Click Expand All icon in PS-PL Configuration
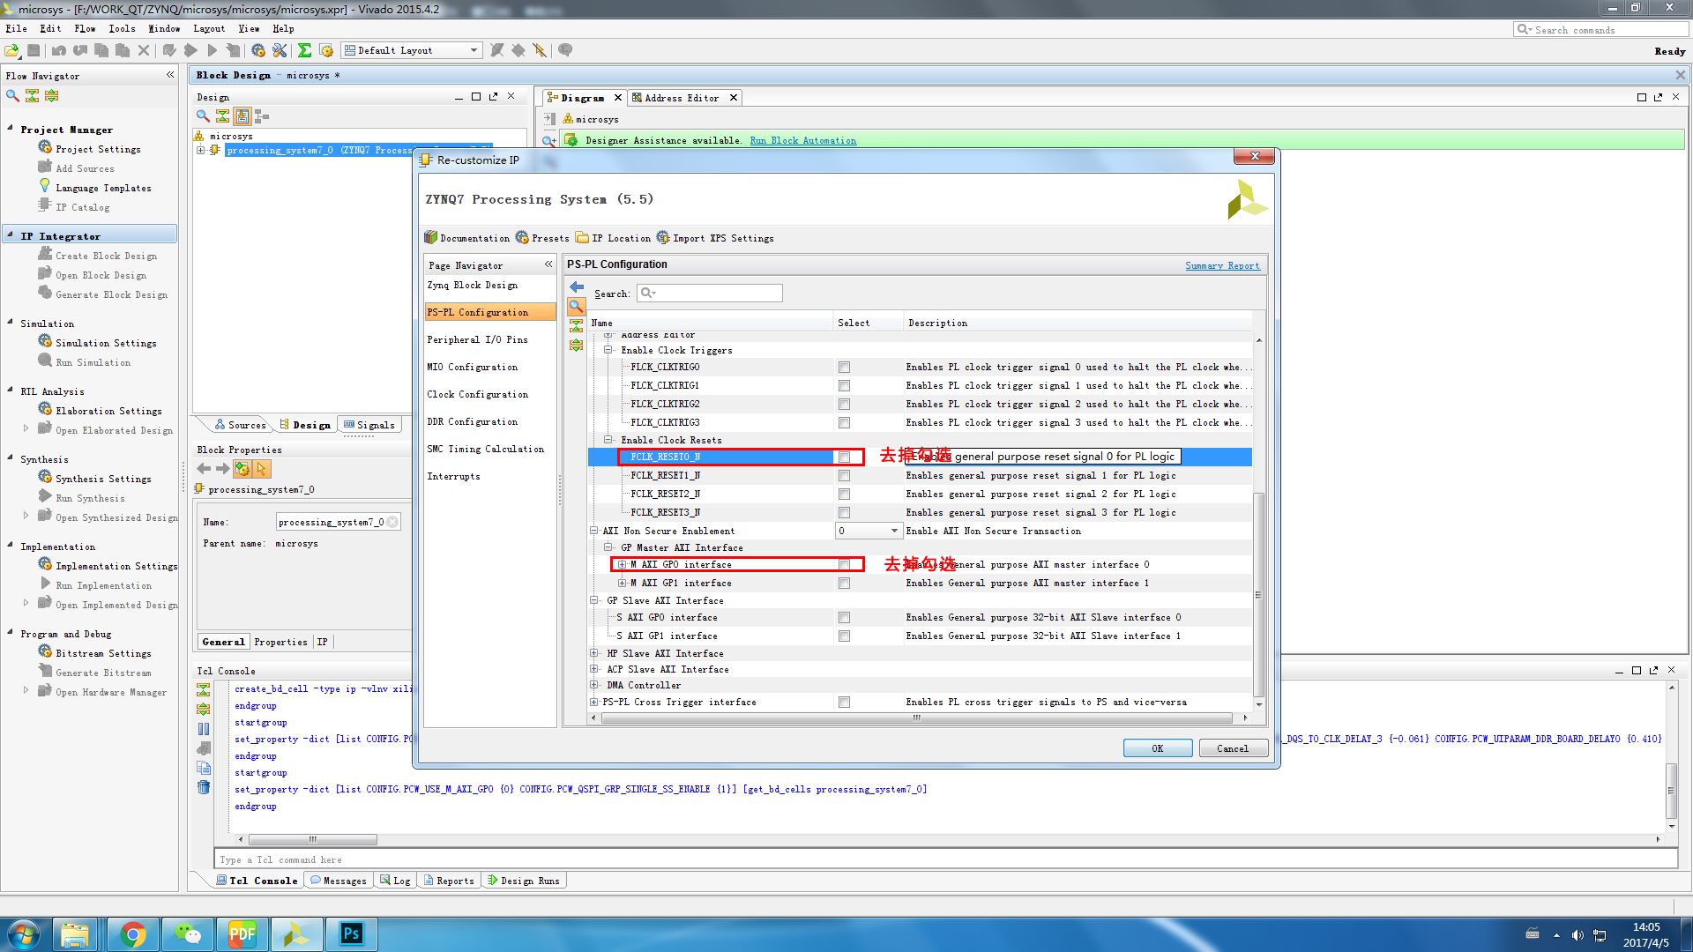The image size is (1693, 952). (576, 345)
